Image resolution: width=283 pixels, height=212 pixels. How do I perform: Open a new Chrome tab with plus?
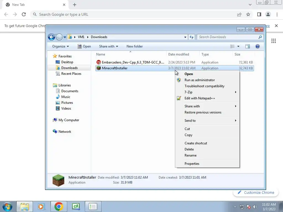(x=75, y=5)
